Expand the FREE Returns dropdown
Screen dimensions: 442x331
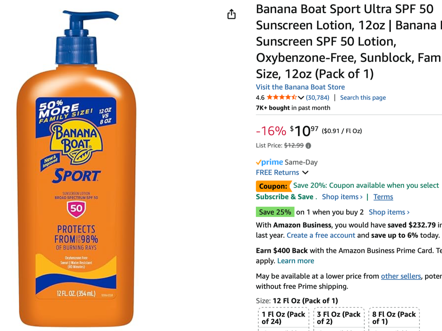(305, 172)
